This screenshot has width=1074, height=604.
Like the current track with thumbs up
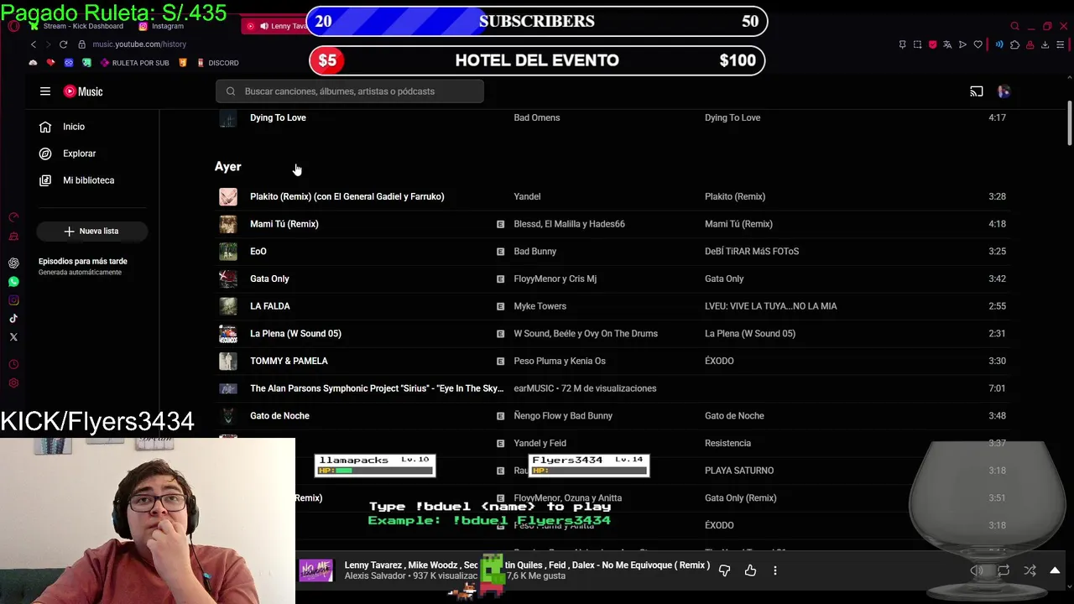click(x=750, y=570)
